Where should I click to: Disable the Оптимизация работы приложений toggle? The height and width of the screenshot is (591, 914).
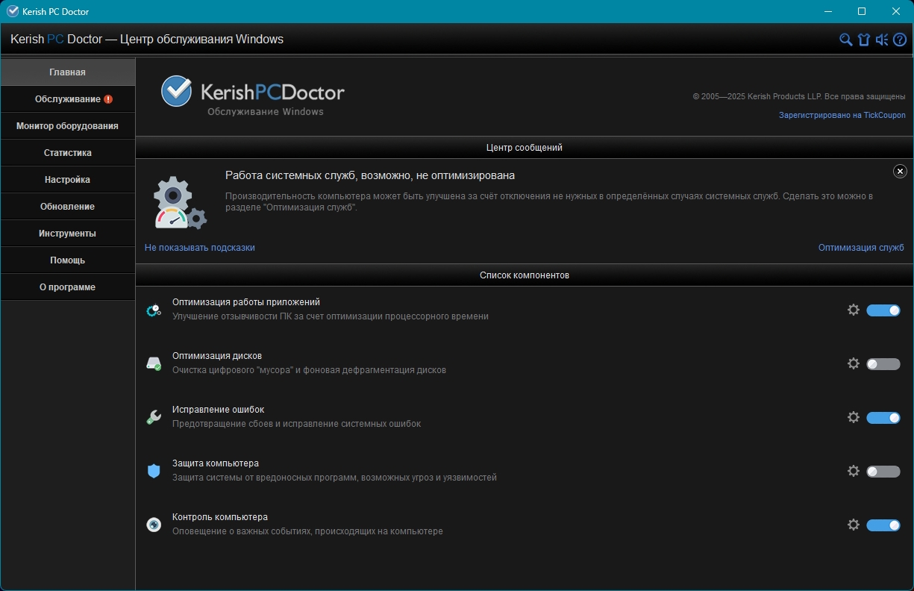[883, 310]
